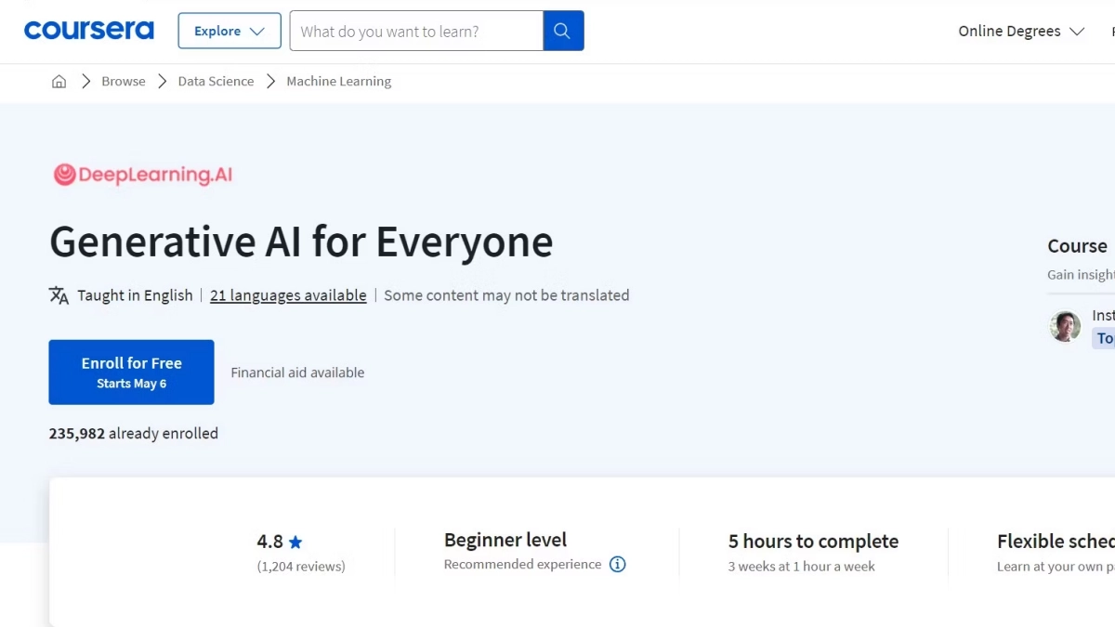
Task: Click the blue rating star
Action: [295, 542]
